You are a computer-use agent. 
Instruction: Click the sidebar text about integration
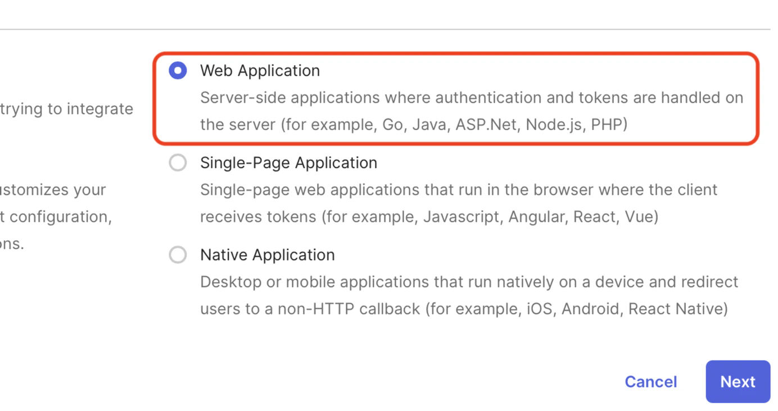point(66,109)
